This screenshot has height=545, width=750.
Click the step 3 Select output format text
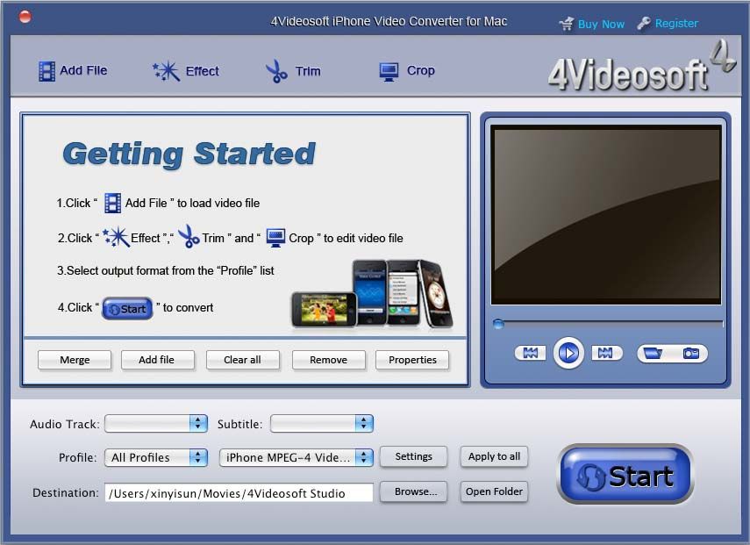pos(166,270)
